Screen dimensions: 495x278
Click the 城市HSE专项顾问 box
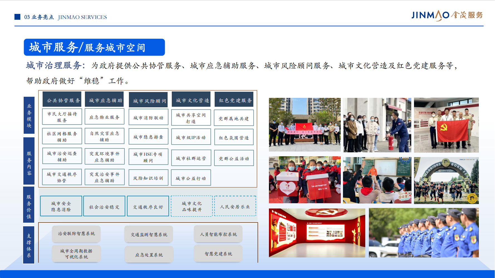click(148, 157)
